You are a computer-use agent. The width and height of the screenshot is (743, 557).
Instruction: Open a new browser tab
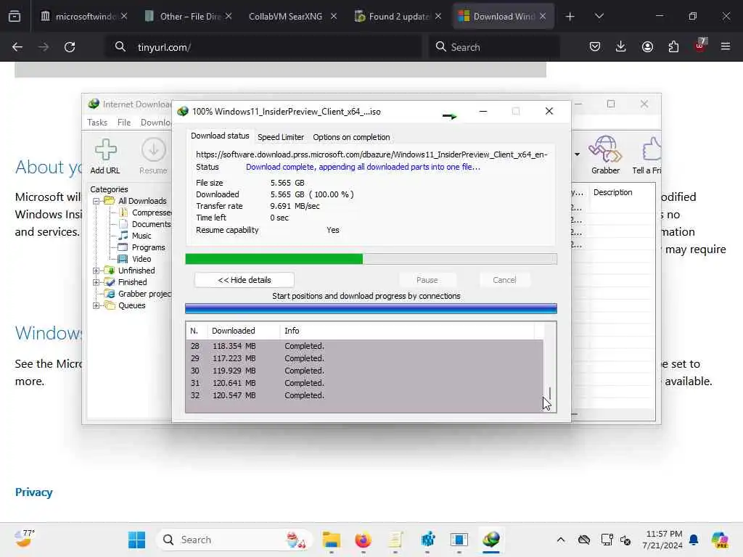[570, 17]
